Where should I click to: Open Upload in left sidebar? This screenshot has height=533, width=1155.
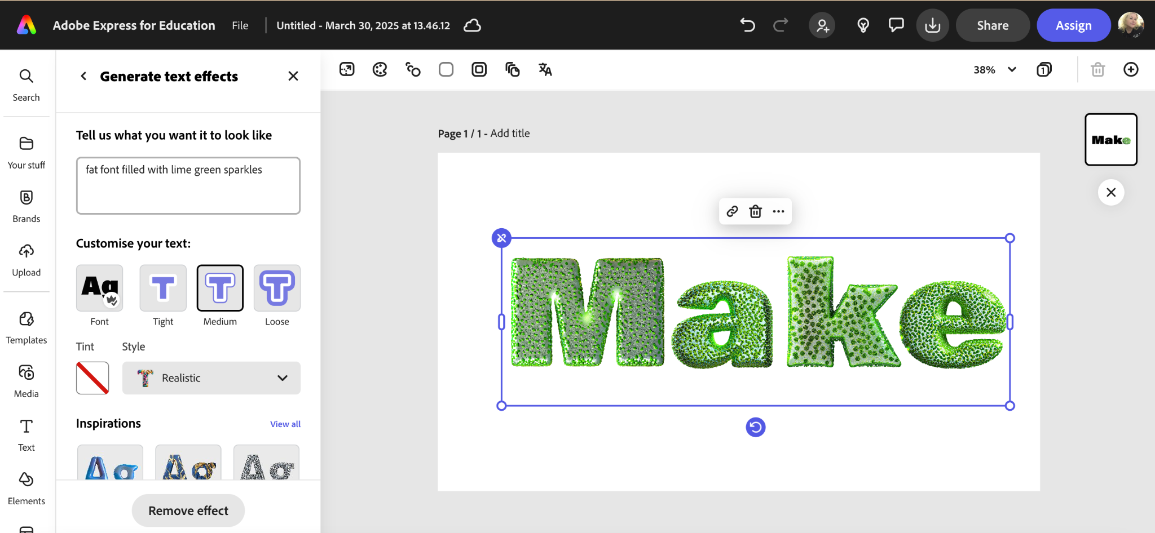[x=27, y=260]
